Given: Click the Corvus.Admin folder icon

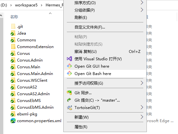Looking at the screenshot, I should pos(13,60).
